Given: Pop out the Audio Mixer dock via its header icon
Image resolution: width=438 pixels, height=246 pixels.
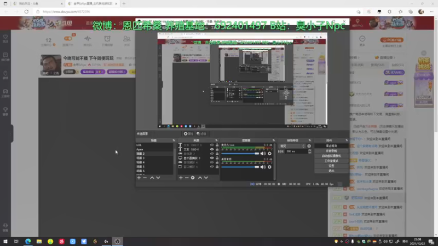Looking at the screenshot, I should (273, 140).
